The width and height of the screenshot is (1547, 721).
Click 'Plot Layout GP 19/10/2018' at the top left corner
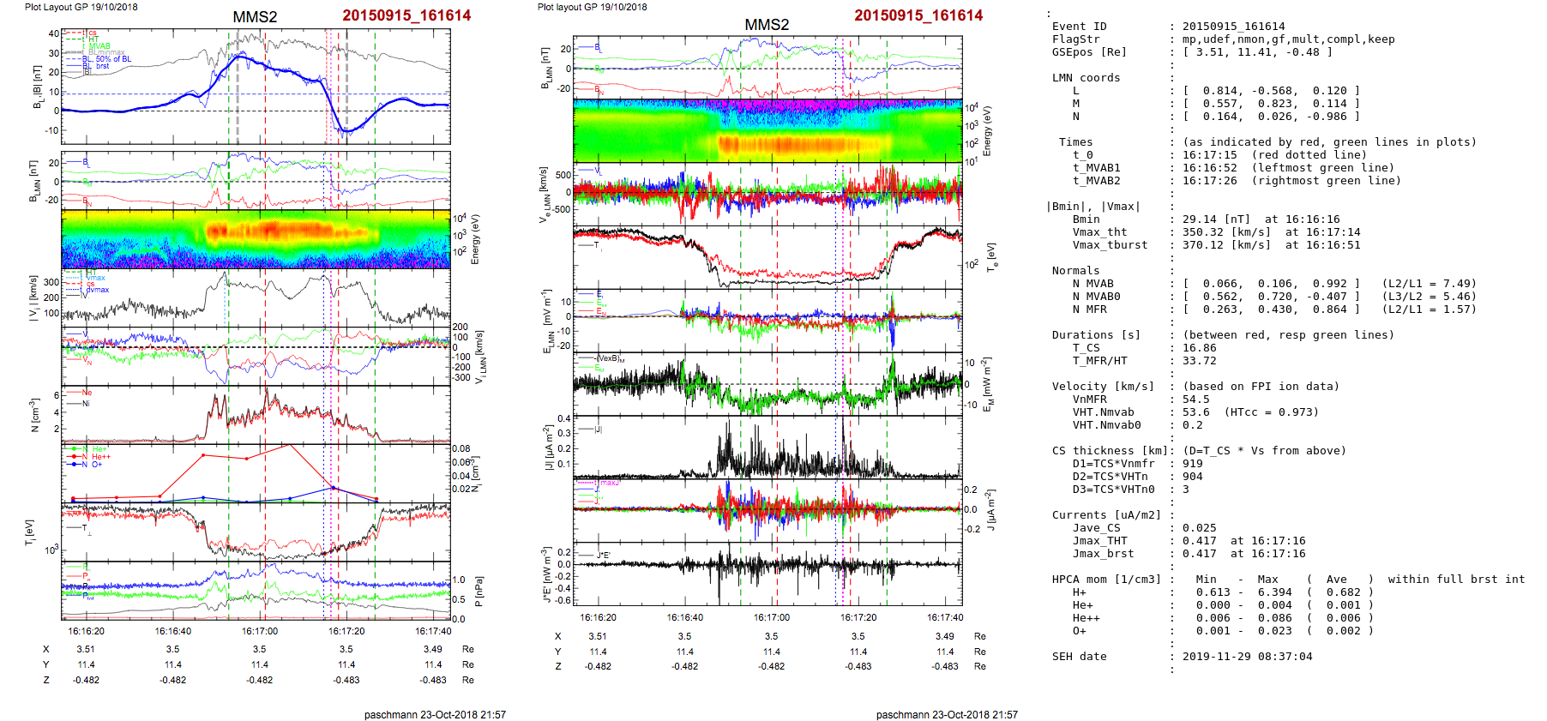click(x=81, y=7)
